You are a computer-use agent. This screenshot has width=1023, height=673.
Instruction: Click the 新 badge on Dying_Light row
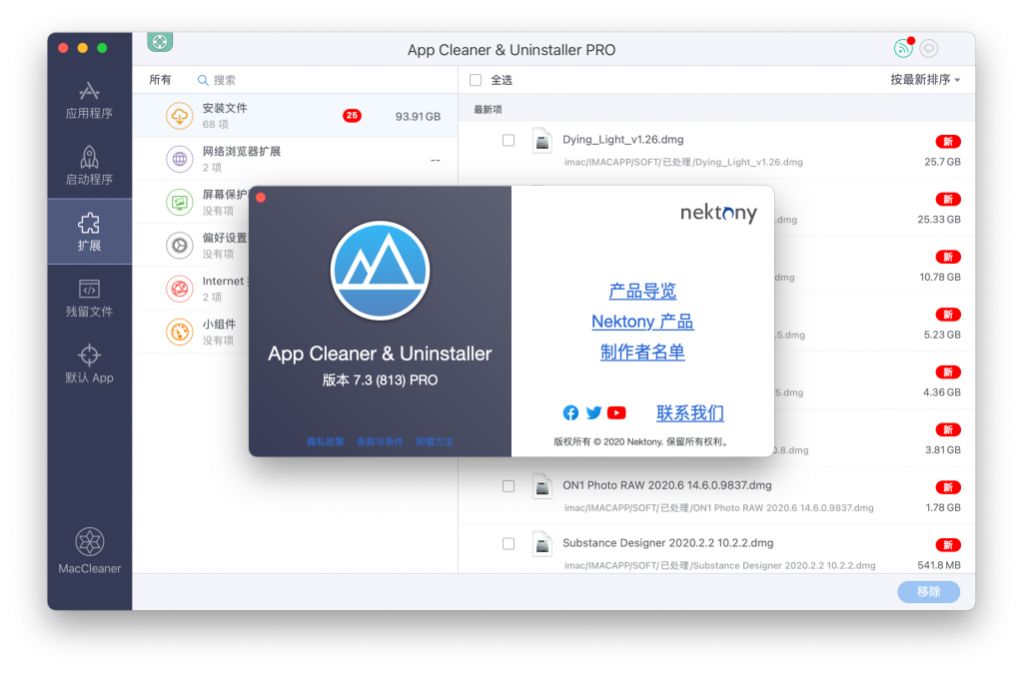click(948, 142)
